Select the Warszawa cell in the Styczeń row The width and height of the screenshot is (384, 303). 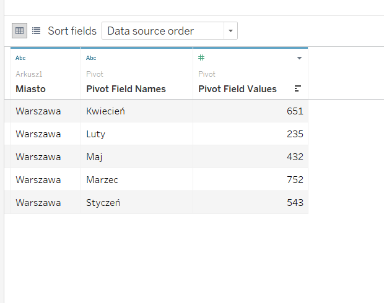point(38,203)
